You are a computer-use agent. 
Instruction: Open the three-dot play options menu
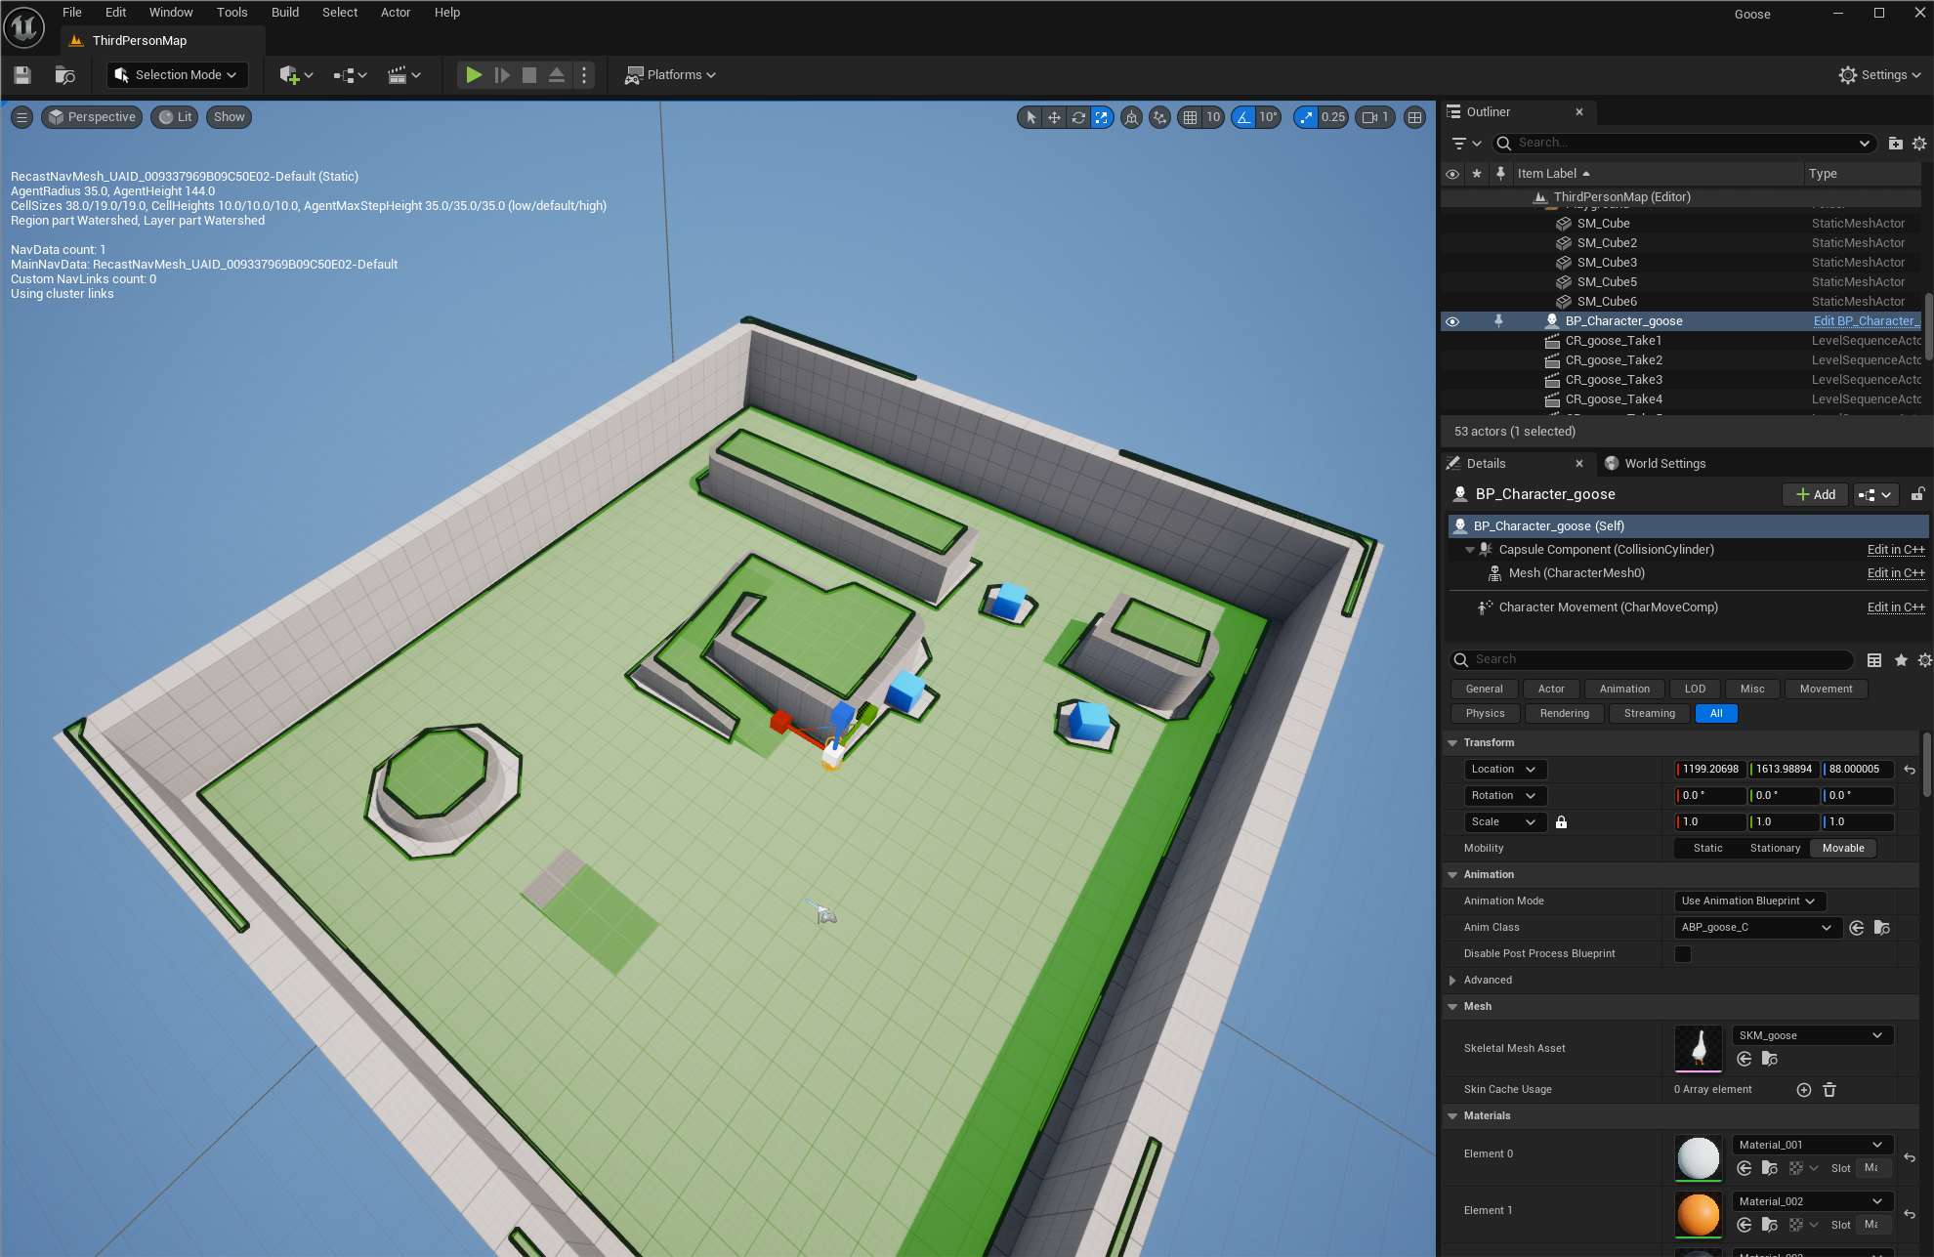tap(584, 75)
